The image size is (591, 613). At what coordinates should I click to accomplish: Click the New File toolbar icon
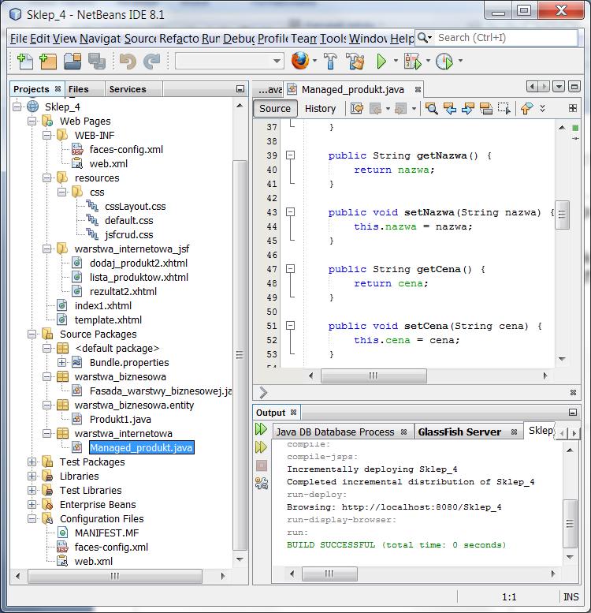pos(25,62)
